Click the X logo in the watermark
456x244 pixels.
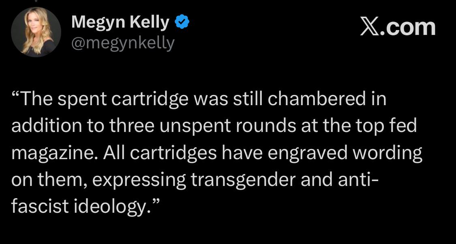(x=370, y=28)
